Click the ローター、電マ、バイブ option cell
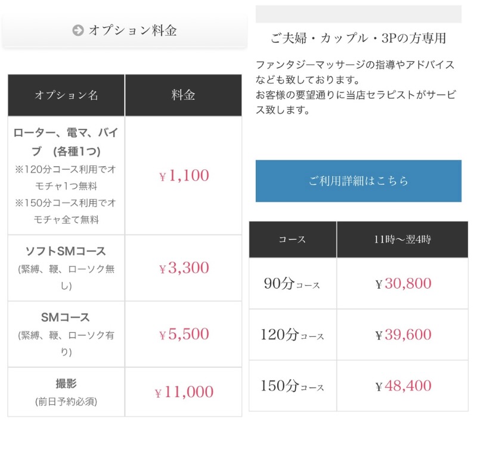Image resolution: width=477 pixels, height=464 pixels. (x=66, y=175)
